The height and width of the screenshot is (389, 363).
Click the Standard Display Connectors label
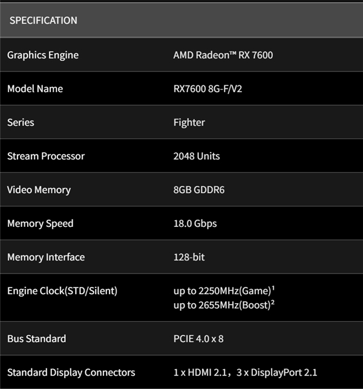pos(71,373)
